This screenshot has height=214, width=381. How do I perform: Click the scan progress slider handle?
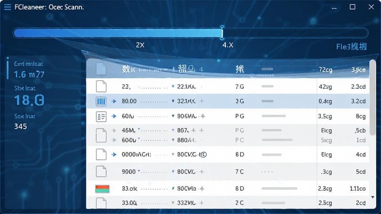tap(222, 33)
